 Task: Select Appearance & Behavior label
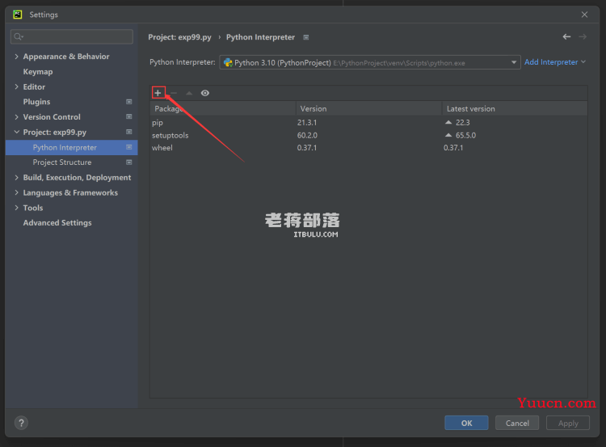(x=66, y=57)
